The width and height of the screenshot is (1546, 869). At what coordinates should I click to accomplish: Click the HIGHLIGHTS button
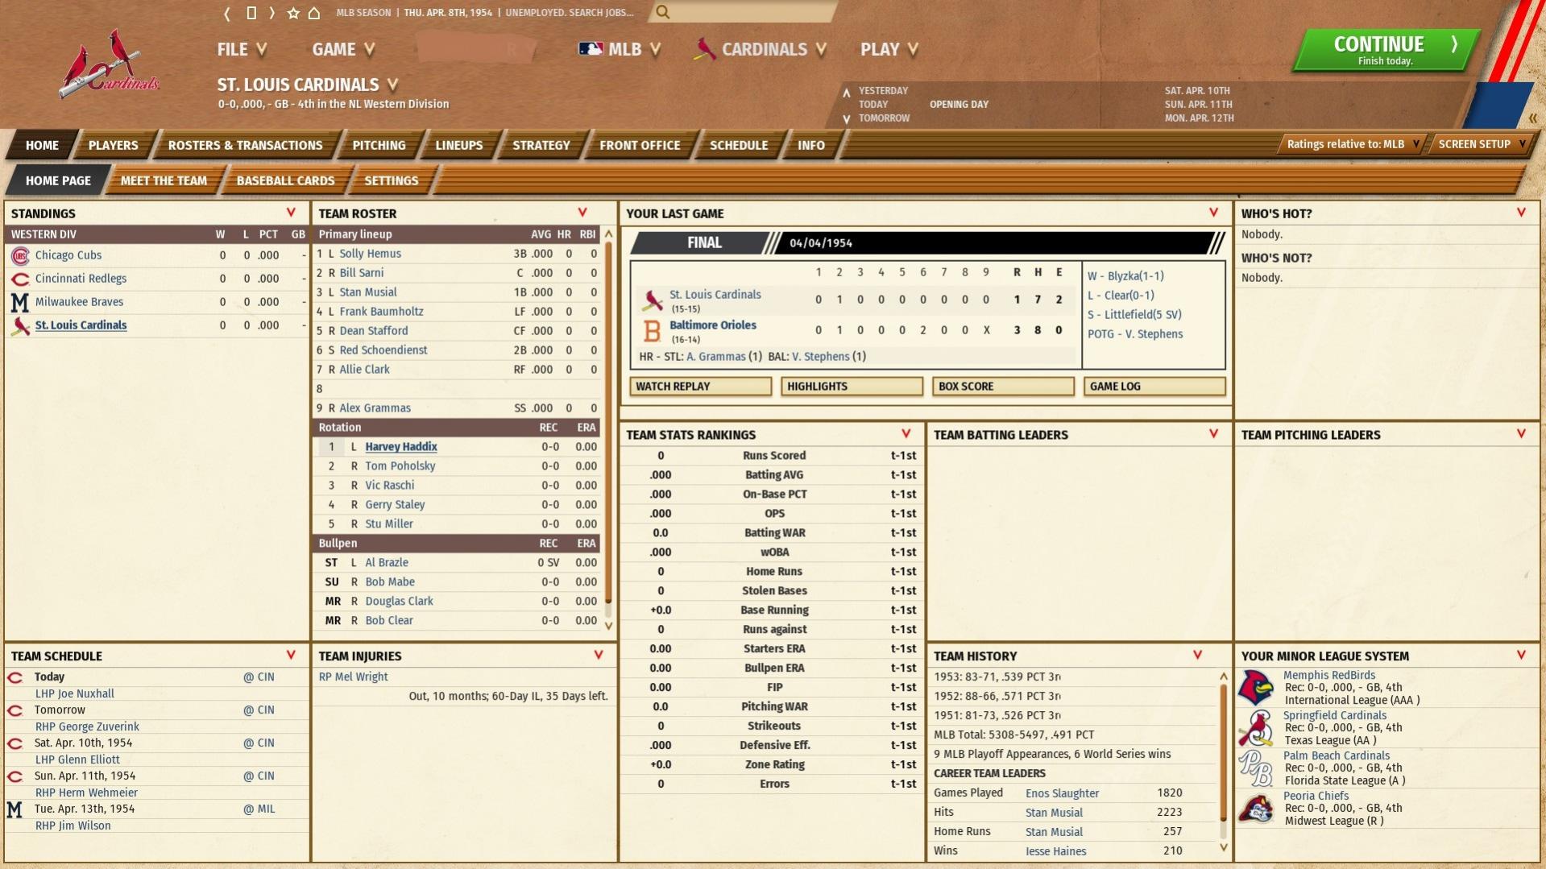click(852, 387)
